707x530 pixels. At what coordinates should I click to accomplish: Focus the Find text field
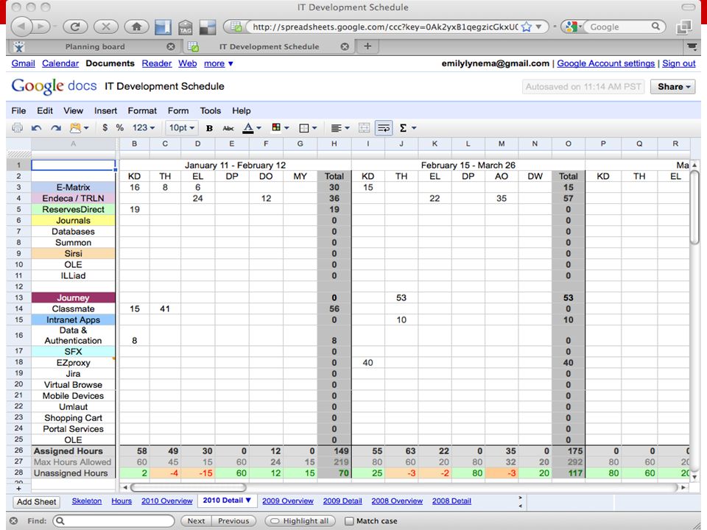tap(113, 520)
